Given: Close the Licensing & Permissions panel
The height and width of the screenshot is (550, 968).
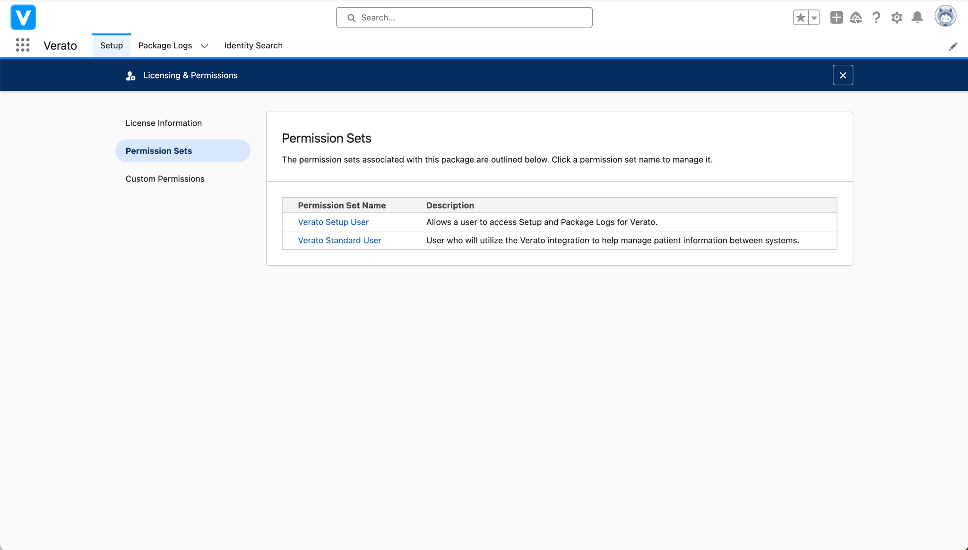Looking at the screenshot, I should [843, 75].
